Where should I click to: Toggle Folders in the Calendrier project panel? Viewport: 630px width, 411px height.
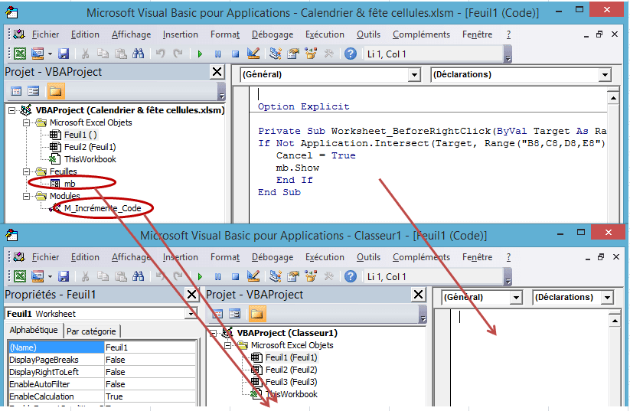coord(55,92)
